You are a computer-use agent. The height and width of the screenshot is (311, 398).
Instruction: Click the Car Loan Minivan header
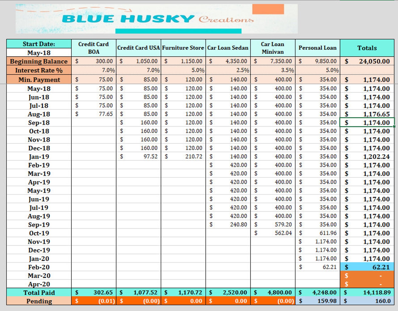point(273,48)
